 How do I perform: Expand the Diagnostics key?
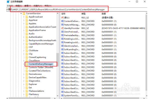pyautogui.click(x=24, y=81)
